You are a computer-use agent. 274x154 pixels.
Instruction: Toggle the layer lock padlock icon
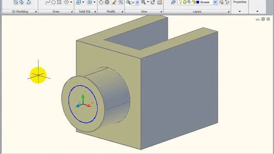coord(194,2)
